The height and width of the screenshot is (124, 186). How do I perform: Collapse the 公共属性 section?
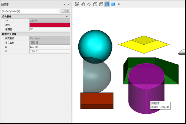67,16
